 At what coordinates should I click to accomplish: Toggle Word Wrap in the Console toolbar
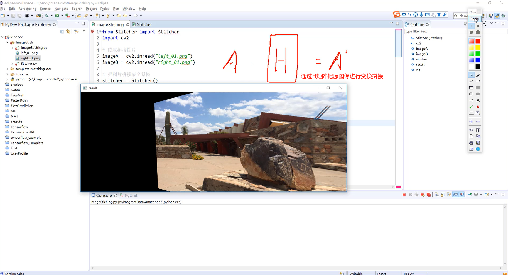coord(449,195)
